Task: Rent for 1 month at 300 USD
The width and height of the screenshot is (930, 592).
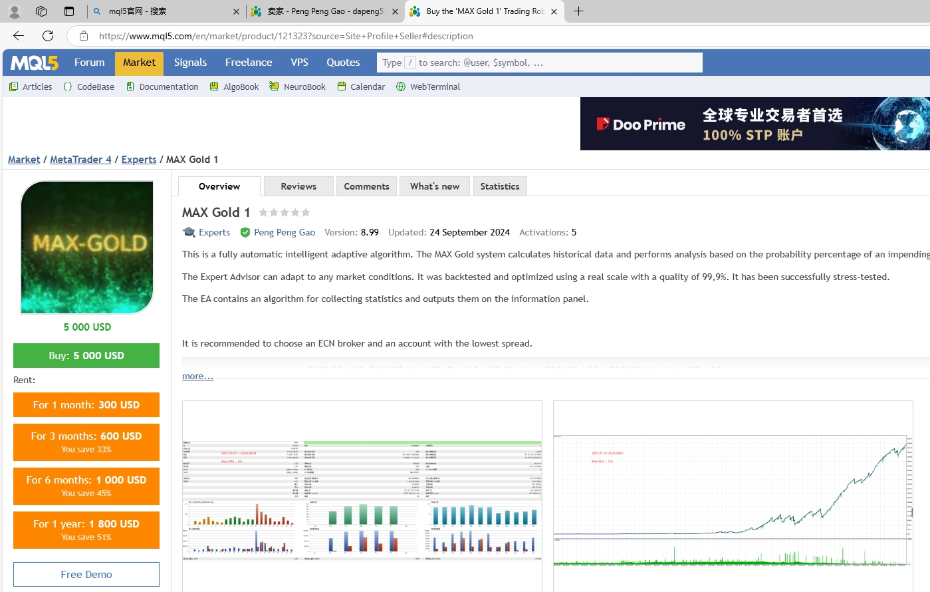Action: (x=86, y=404)
